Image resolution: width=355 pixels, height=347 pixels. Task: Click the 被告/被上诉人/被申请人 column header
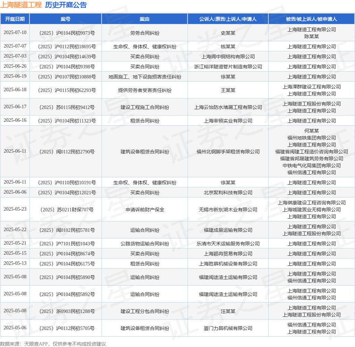[312, 19]
